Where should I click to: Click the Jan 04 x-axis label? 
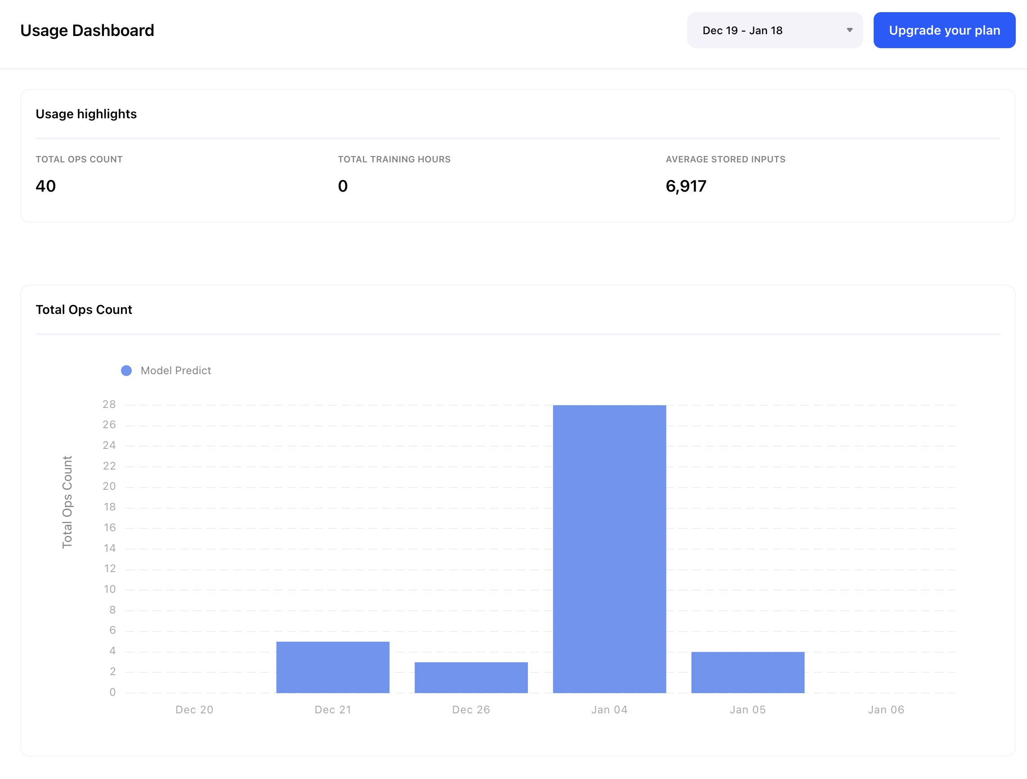609,710
